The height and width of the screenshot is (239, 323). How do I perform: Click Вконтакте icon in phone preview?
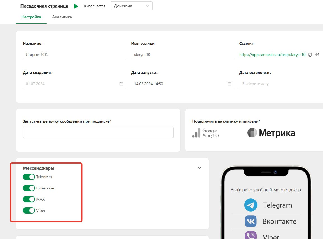pyautogui.click(x=251, y=221)
